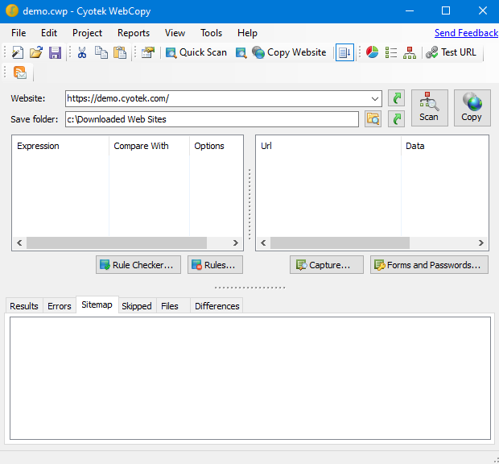Click the Rules... button
Screen dimensions: 499x464
coord(215,265)
